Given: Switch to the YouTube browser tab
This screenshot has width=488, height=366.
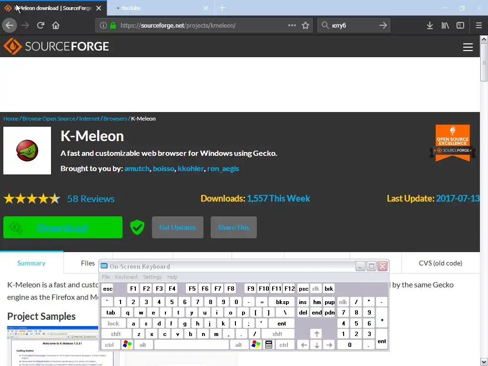Looking at the screenshot, I should click(161, 8).
